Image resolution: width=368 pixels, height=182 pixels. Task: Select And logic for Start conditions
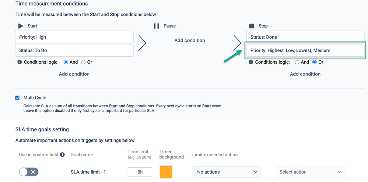point(66,62)
